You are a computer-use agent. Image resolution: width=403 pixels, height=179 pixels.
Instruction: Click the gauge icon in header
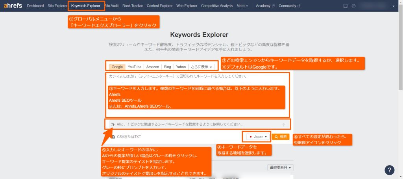click(x=354, y=6)
